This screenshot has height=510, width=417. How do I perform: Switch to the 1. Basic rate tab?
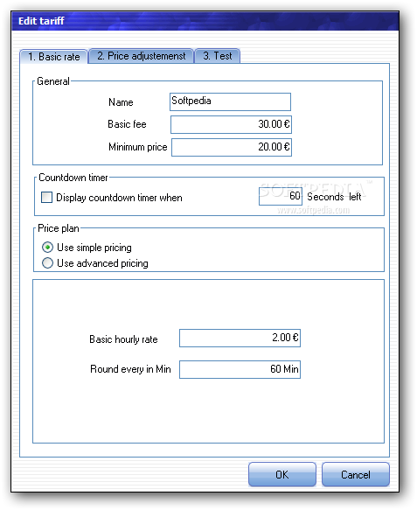tap(54, 57)
